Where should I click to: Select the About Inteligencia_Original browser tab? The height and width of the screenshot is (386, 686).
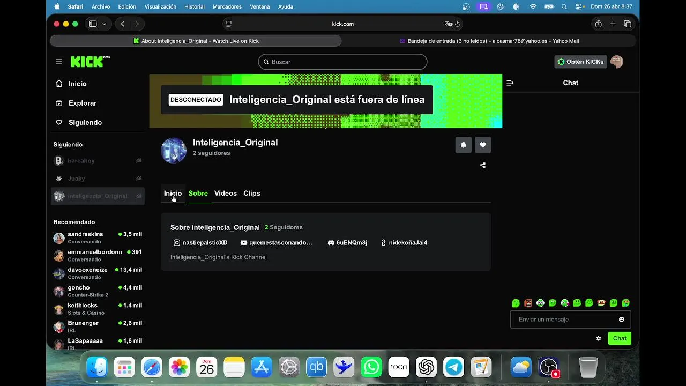click(x=196, y=41)
